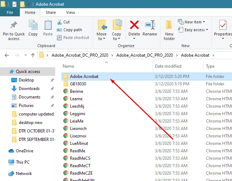Click the Downloads blue arrow icon
Image resolution: width=232 pixels, height=181 pixels.
click(x=14, y=89)
